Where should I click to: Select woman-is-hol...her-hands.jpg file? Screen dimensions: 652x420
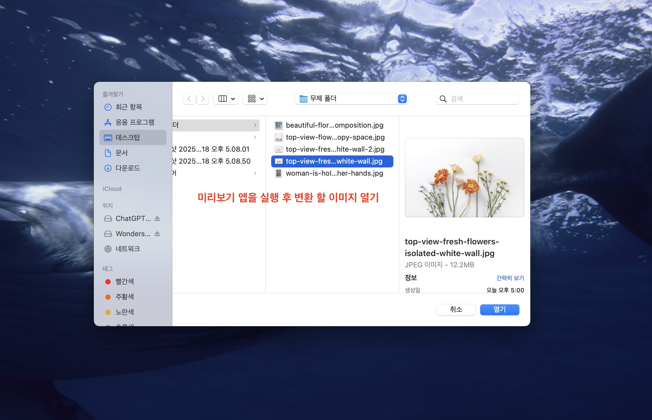(x=334, y=173)
